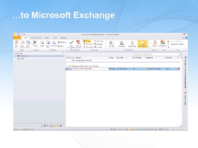This screenshot has height=148, width=198.
Task: Sort by the Status column header
Action: coord(112,58)
